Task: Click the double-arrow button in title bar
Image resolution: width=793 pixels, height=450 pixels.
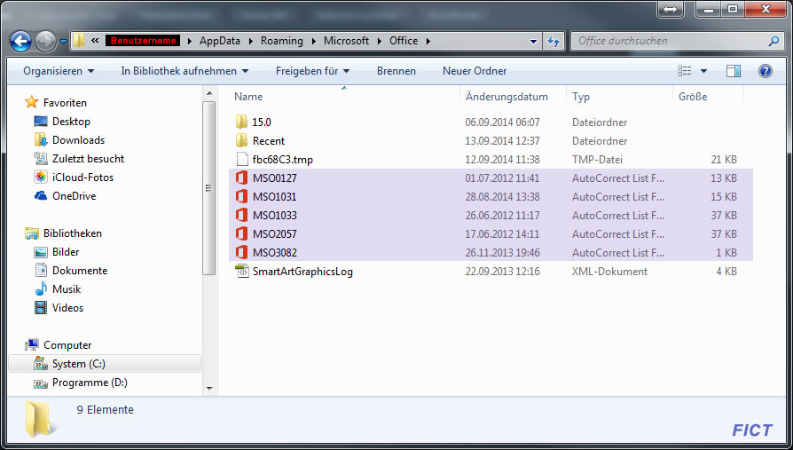Action: (x=670, y=9)
